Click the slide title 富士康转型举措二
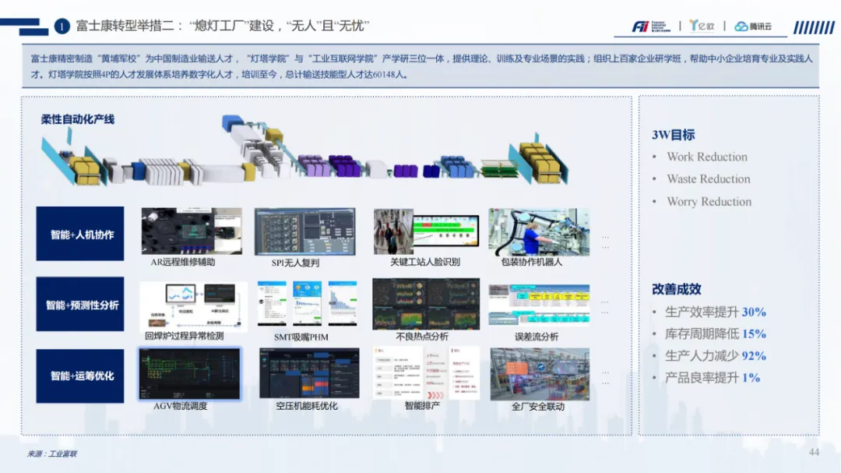841x473 pixels. [223, 26]
